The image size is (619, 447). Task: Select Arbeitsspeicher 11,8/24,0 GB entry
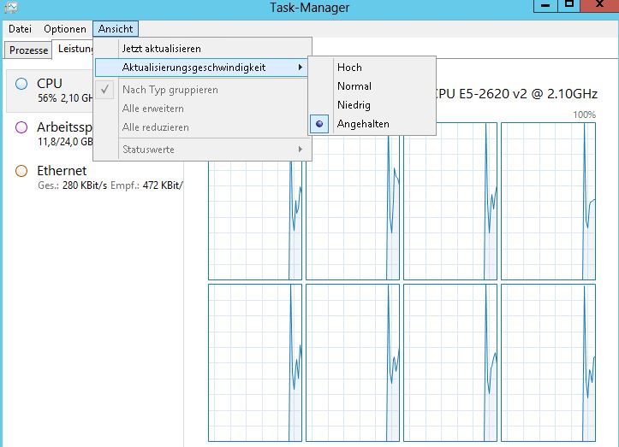[50, 134]
